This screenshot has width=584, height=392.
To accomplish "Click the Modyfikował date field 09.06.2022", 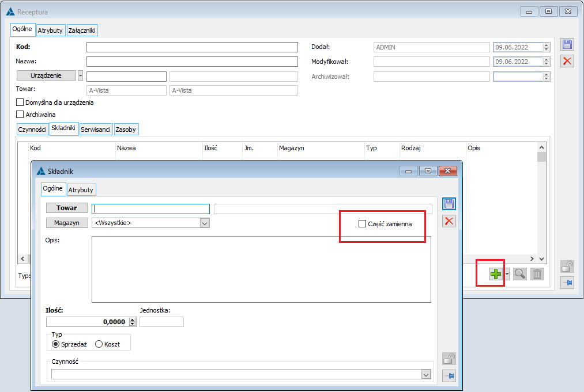I will pyautogui.click(x=518, y=62).
